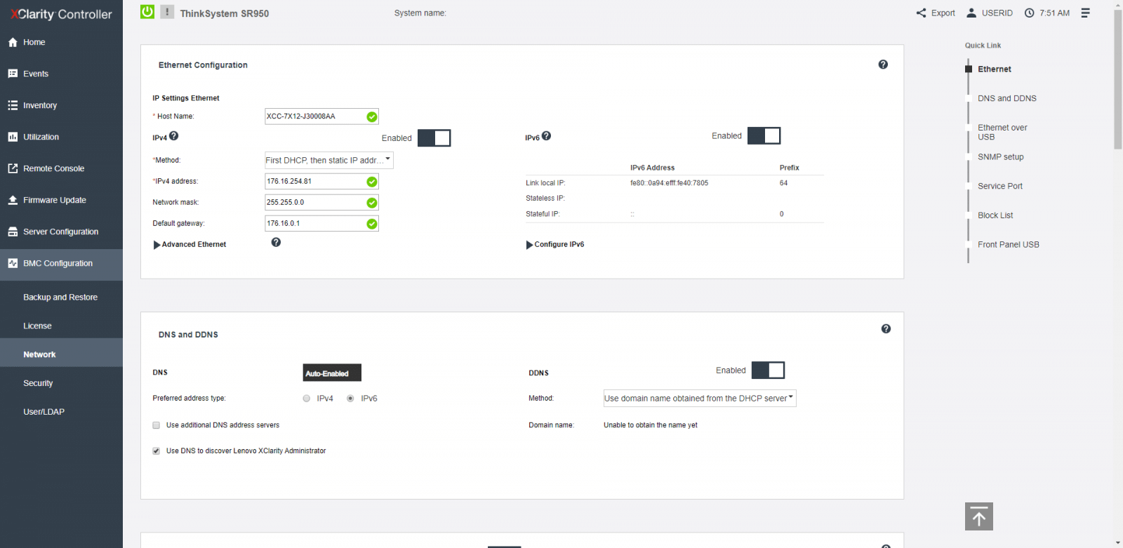Expand the Configure IPv6 section
The height and width of the screenshot is (548, 1123).
point(555,245)
